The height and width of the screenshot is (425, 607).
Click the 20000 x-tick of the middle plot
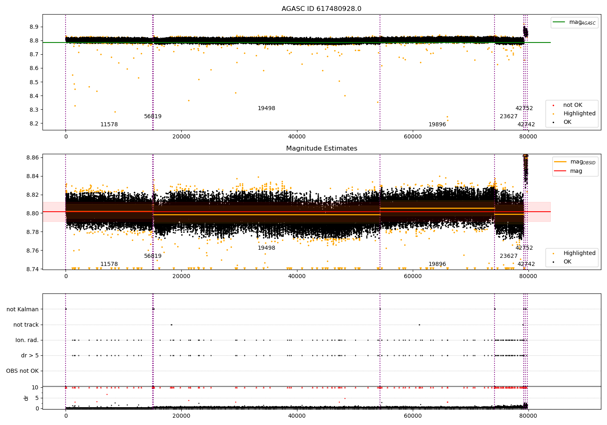[181, 276]
